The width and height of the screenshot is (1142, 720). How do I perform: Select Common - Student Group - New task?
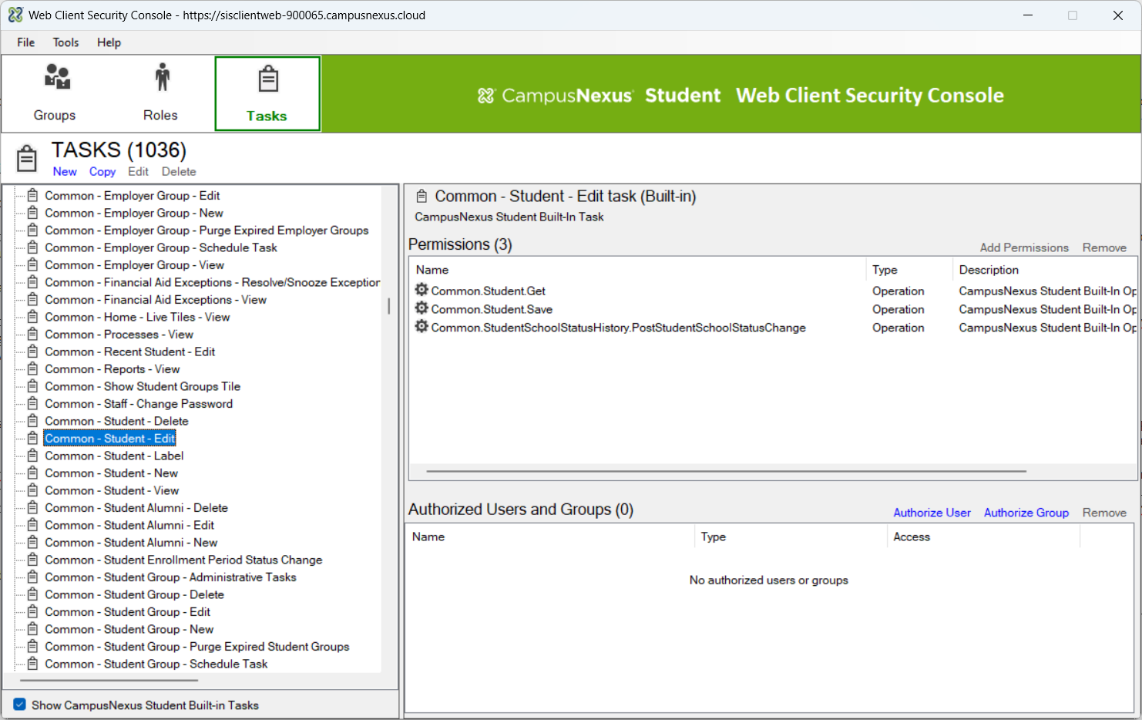coord(129,629)
